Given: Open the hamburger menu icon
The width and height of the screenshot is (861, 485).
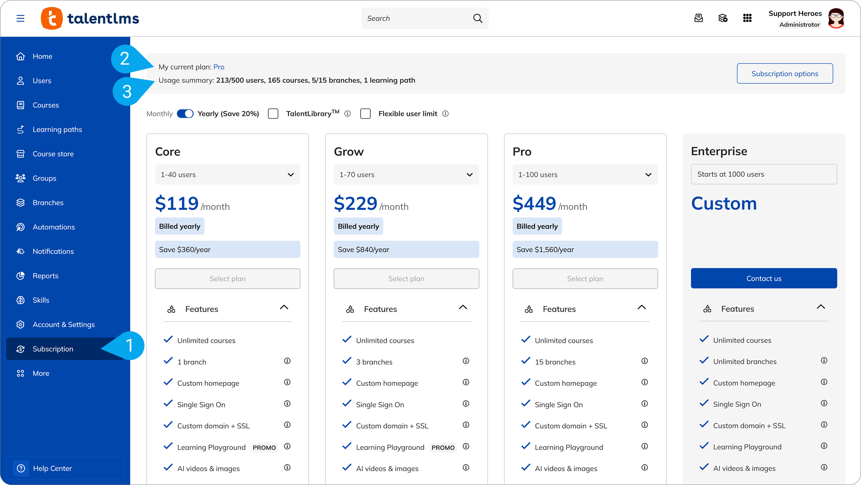Looking at the screenshot, I should pyautogui.click(x=21, y=18).
